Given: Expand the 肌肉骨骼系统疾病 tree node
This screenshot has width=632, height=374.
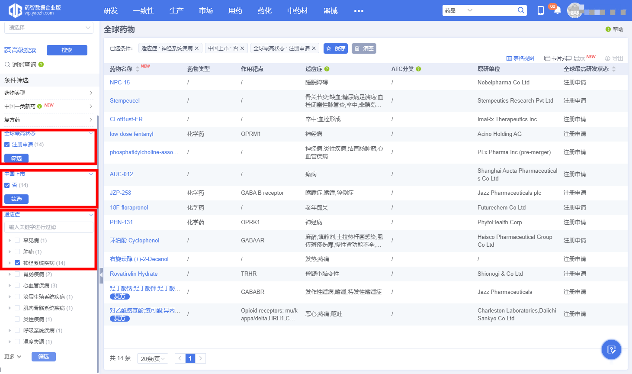Looking at the screenshot, I should 10,308.
